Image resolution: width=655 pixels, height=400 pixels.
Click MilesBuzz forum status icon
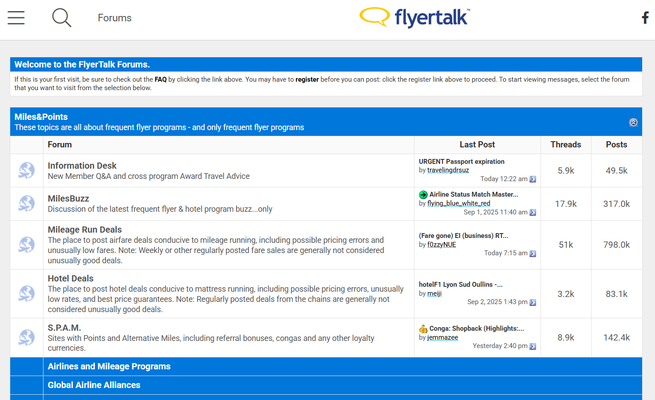coord(27,204)
